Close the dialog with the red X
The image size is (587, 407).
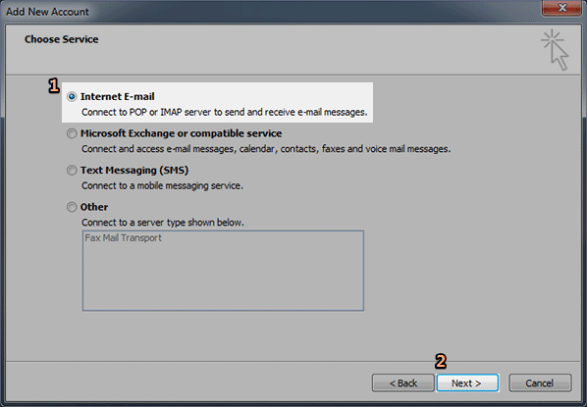click(x=561, y=8)
